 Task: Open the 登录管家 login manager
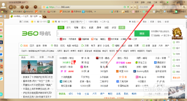tap(169, 12)
